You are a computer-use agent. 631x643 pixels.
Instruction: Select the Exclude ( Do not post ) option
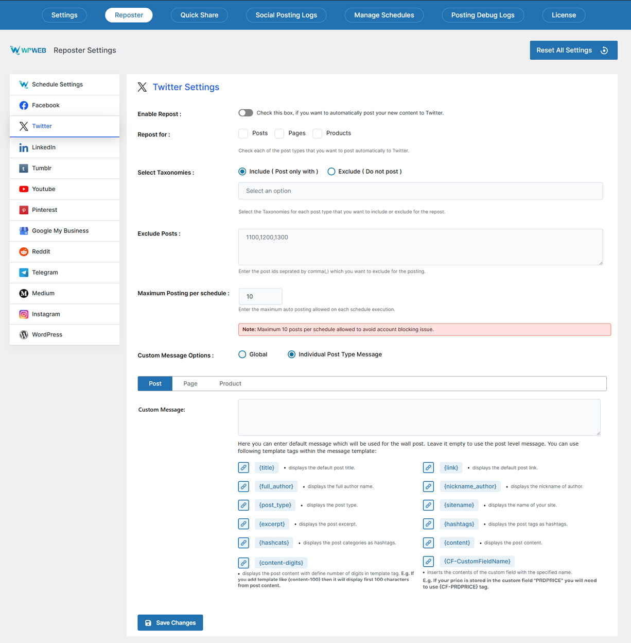[x=331, y=171]
